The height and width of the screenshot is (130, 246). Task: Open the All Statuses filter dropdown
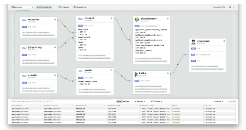pos(140,101)
